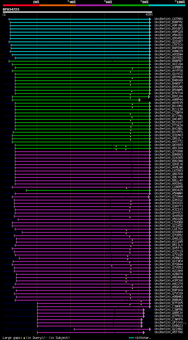Select the UniRef100_B7GB44 label
This screenshot has width=188, height=340.
[x=169, y=264]
